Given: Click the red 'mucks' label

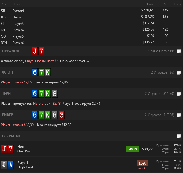Looking at the screenshot, I should 142,168.
